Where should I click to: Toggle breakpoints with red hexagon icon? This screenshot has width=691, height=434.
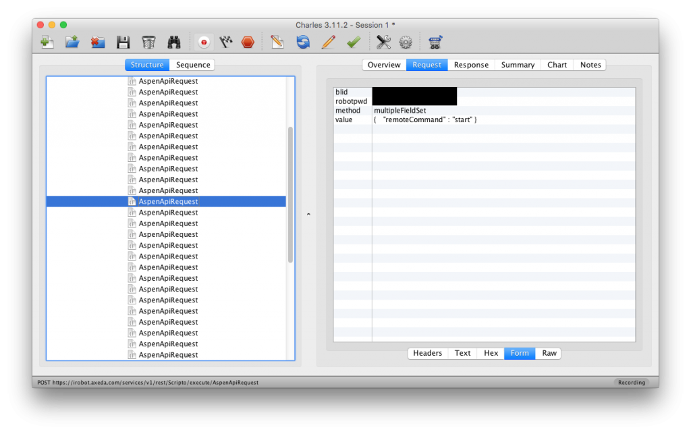point(248,43)
